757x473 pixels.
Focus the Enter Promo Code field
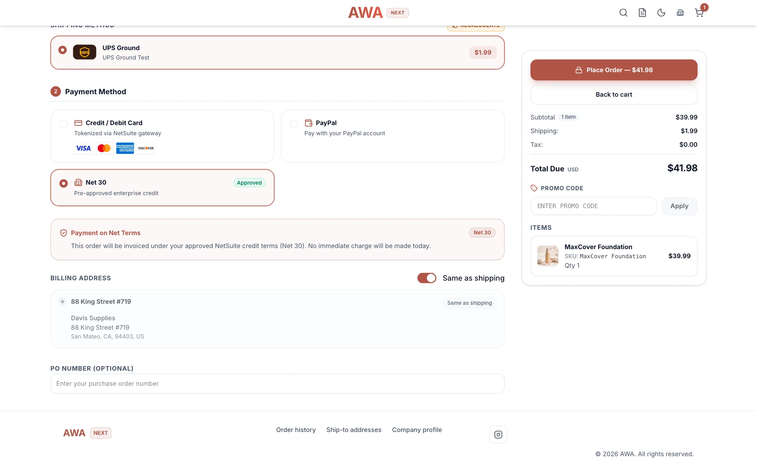(x=593, y=206)
